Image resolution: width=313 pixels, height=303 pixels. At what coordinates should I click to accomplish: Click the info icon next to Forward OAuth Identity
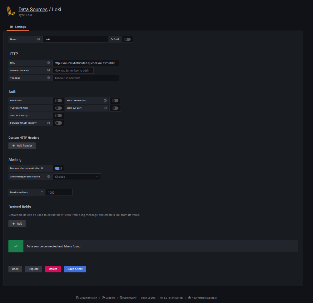pos(49,123)
